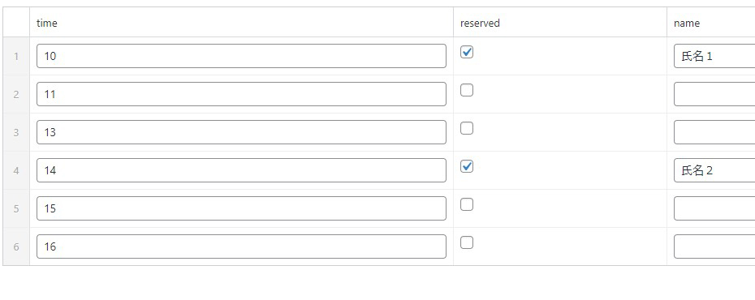Uncheck the reserved checkbox in row 1
Viewport: 755px width, 300px height.
tap(467, 52)
